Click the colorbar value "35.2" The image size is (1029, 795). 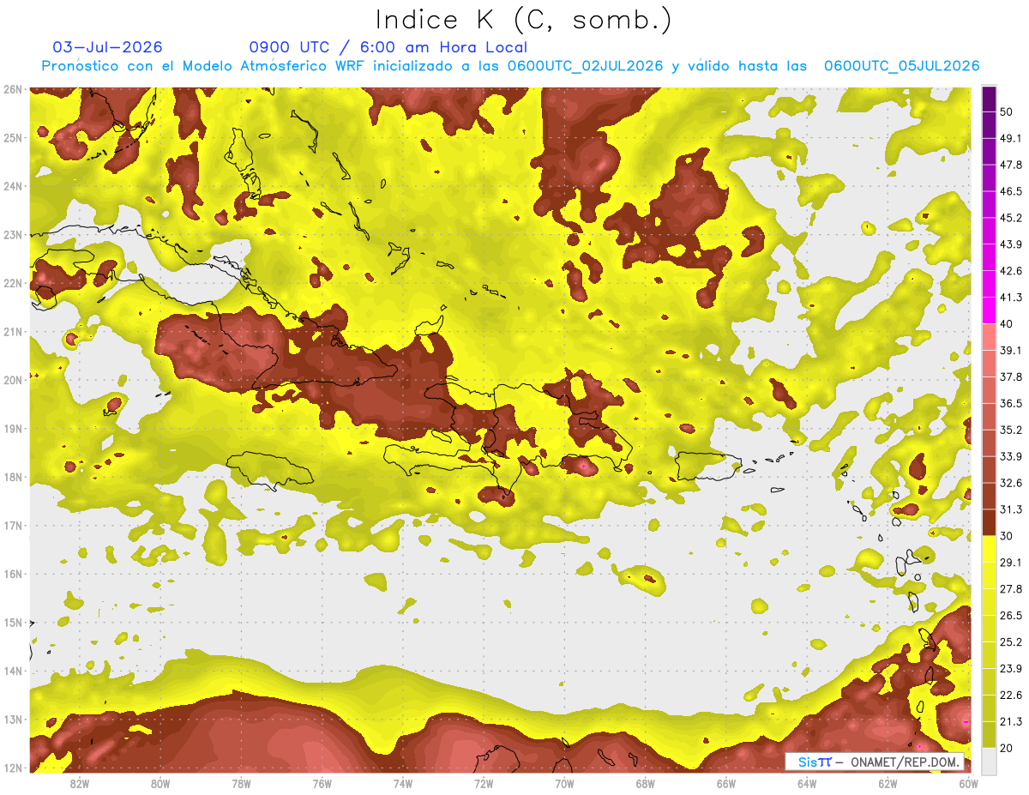coord(1009,430)
